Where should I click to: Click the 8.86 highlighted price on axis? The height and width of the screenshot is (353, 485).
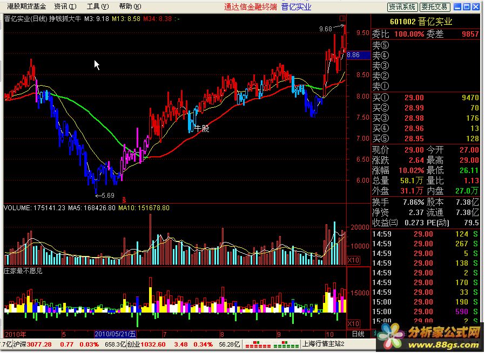tap(358, 55)
